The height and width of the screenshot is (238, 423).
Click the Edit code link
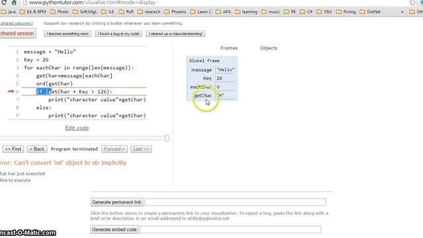[77, 128]
